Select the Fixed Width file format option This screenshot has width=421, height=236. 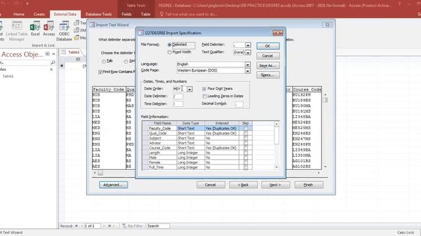(170, 52)
